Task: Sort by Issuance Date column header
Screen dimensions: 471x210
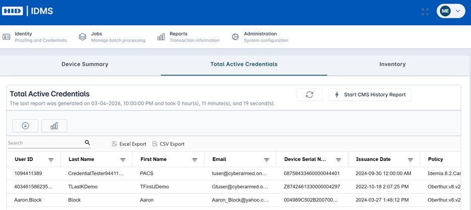Action: tap(373, 159)
